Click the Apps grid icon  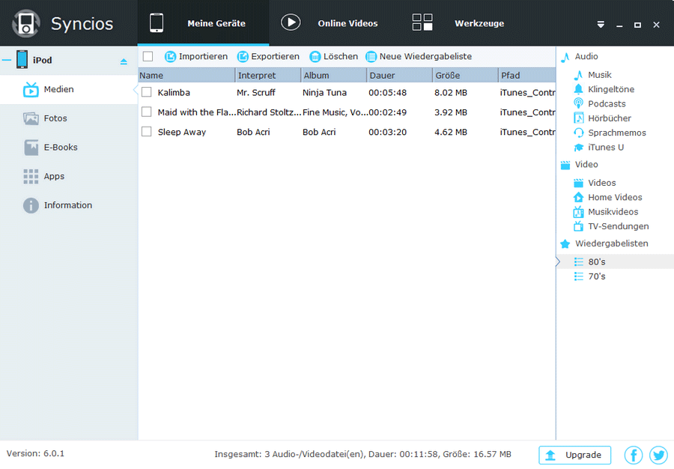click(31, 176)
